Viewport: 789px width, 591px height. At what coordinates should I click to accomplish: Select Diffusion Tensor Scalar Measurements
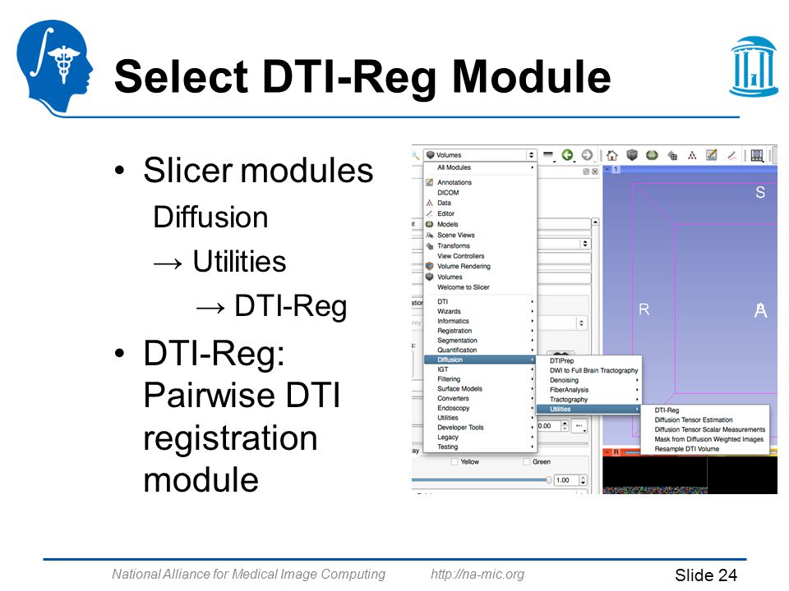click(x=706, y=429)
